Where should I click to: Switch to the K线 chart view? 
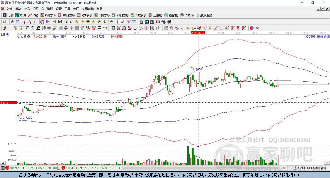[33, 15]
